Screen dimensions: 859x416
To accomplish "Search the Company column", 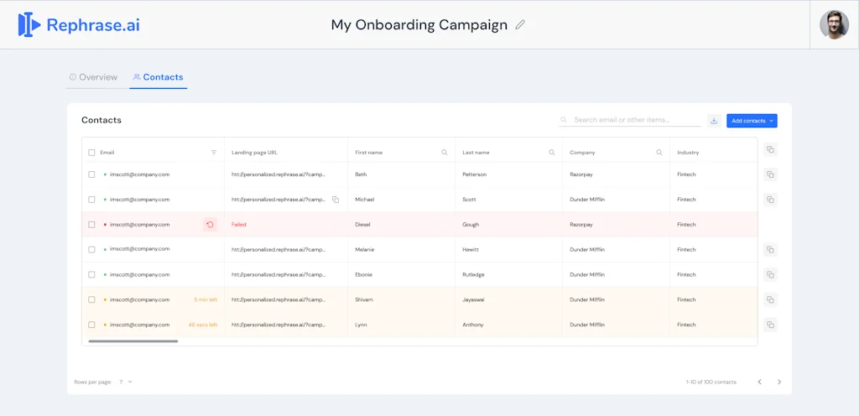I will point(659,153).
